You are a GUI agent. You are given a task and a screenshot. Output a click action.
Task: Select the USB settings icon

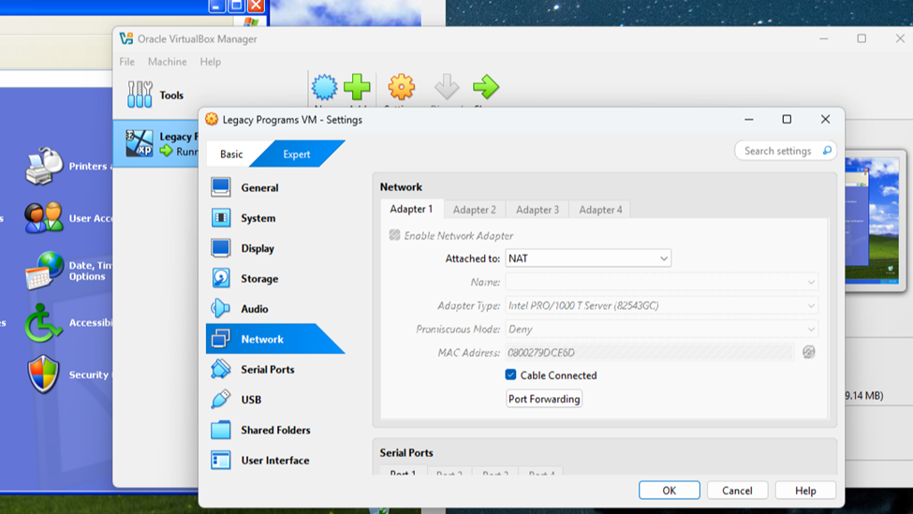pos(221,399)
